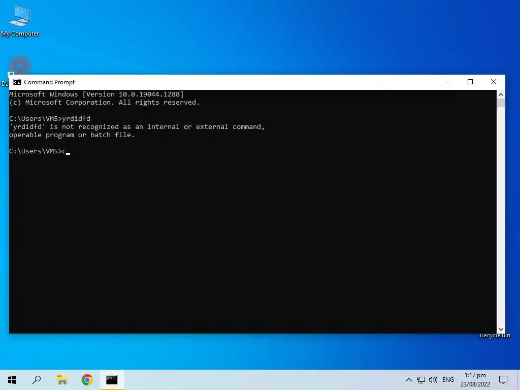Viewport: 520px width, 390px height.
Task: Open the volume speaker tray icon
Action: pyautogui.click(x=433, y=380)
